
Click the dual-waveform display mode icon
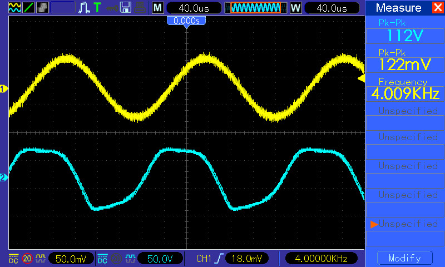coord(14,8)
